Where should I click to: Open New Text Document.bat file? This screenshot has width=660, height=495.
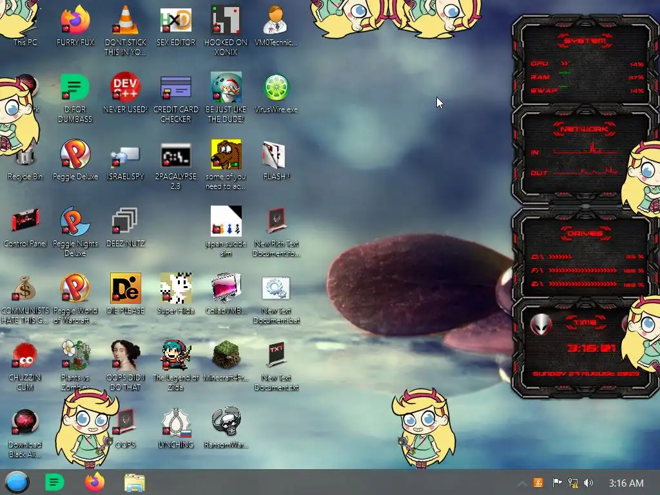(276, 288)
